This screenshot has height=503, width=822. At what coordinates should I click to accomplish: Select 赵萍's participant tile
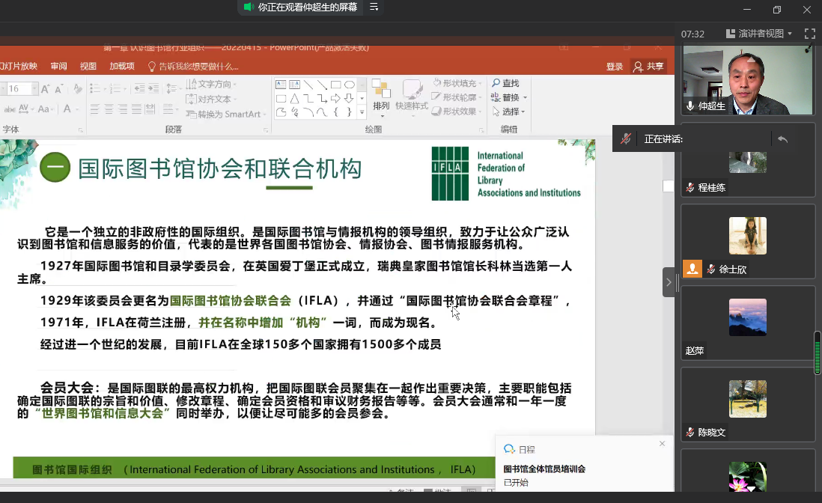748,322
